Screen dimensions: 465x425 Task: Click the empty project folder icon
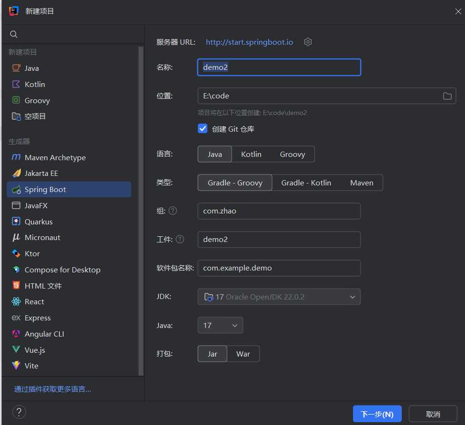click(16, 116)
